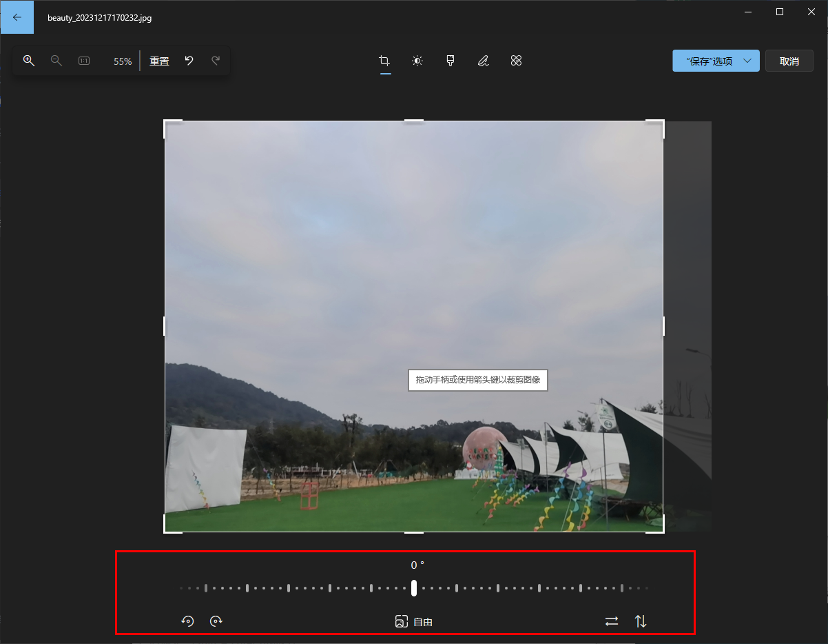The height and width of the screenshot is (644, 828).
Task: Open the background effects tab
Action: coord(517,61)
